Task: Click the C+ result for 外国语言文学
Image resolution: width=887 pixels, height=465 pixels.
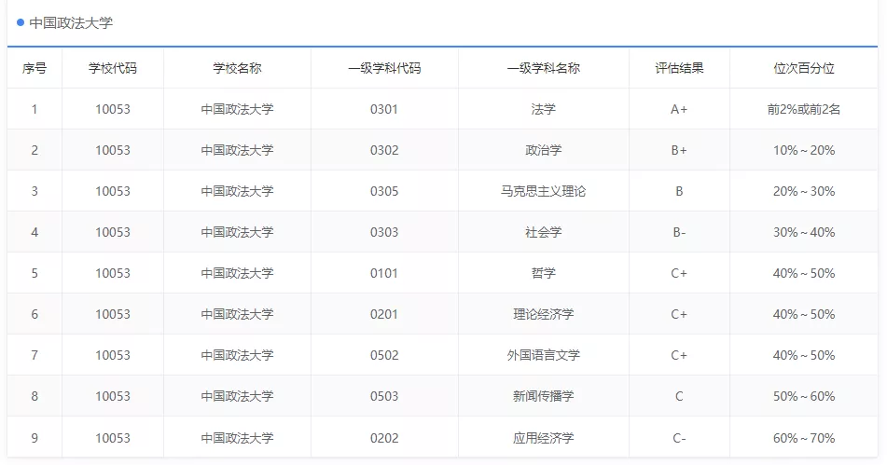Action: point(679,355)
